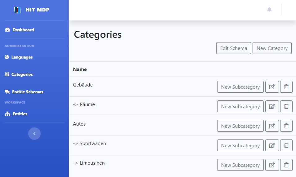Open Dashboard in the sidebar
The height and width of the screenshot is (177, 296).
tap(20, 30)
